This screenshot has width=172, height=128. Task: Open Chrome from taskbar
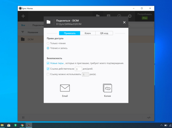tap(22, 125)
